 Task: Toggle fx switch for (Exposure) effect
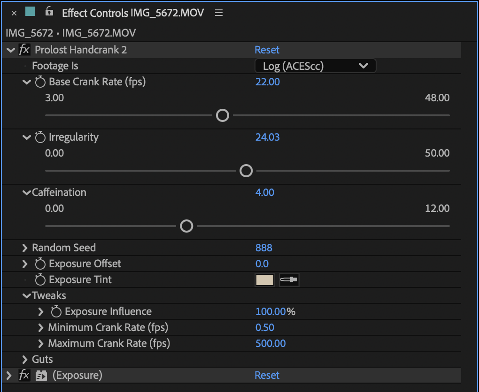click(x=24, y=375)
